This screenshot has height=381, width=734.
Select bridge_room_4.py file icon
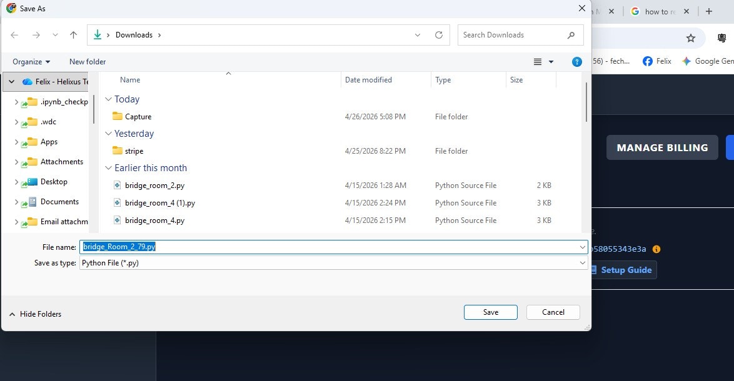coord(118,220)
